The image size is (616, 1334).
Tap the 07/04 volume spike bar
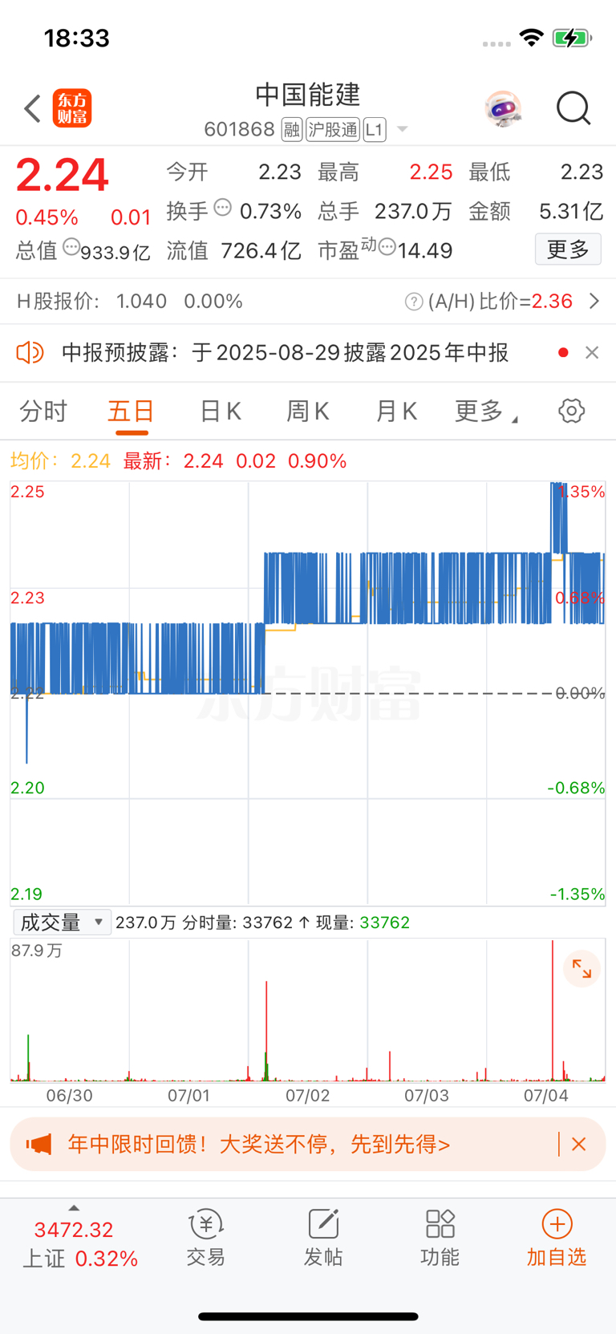[x=553, y=1011]
